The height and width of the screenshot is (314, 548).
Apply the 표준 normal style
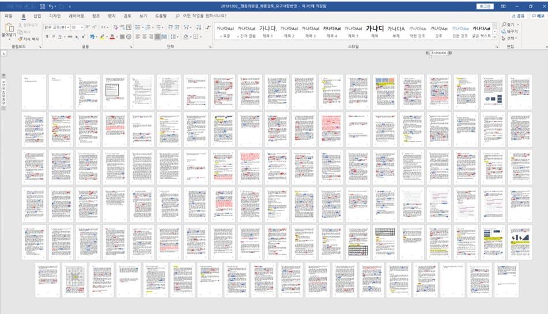[x=225, y=32]
